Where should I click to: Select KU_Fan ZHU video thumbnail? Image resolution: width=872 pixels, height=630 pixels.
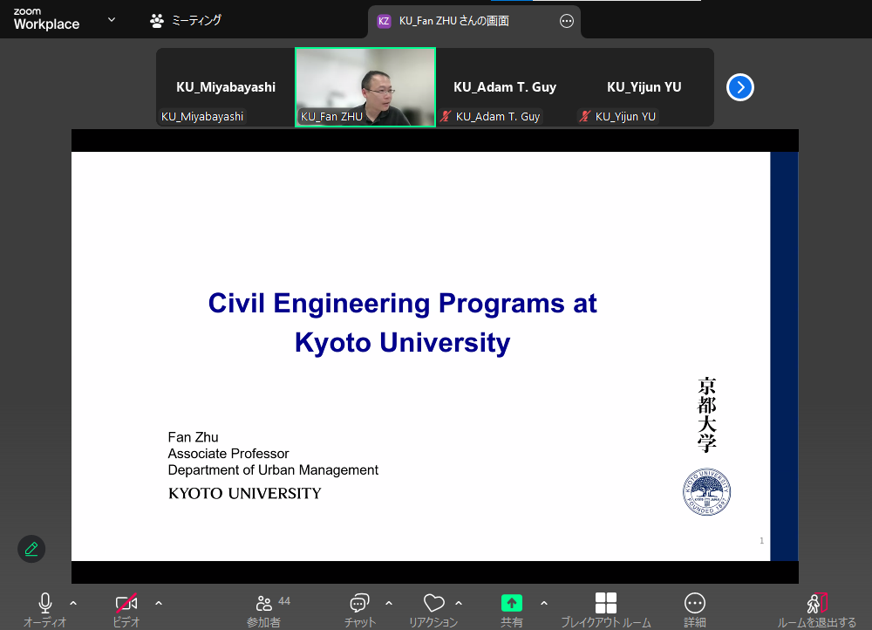point(365,87)
